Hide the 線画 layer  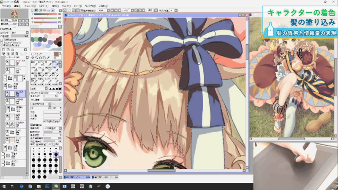click(x=7, y=116)
